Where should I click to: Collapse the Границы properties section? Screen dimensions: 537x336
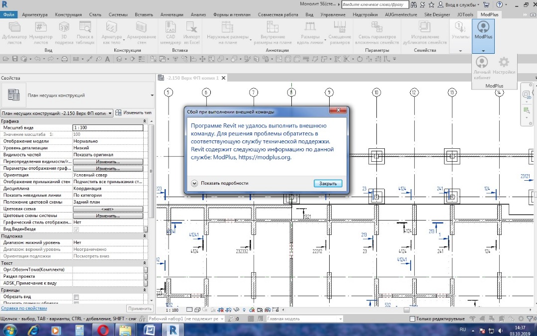(x=145, y=290)
